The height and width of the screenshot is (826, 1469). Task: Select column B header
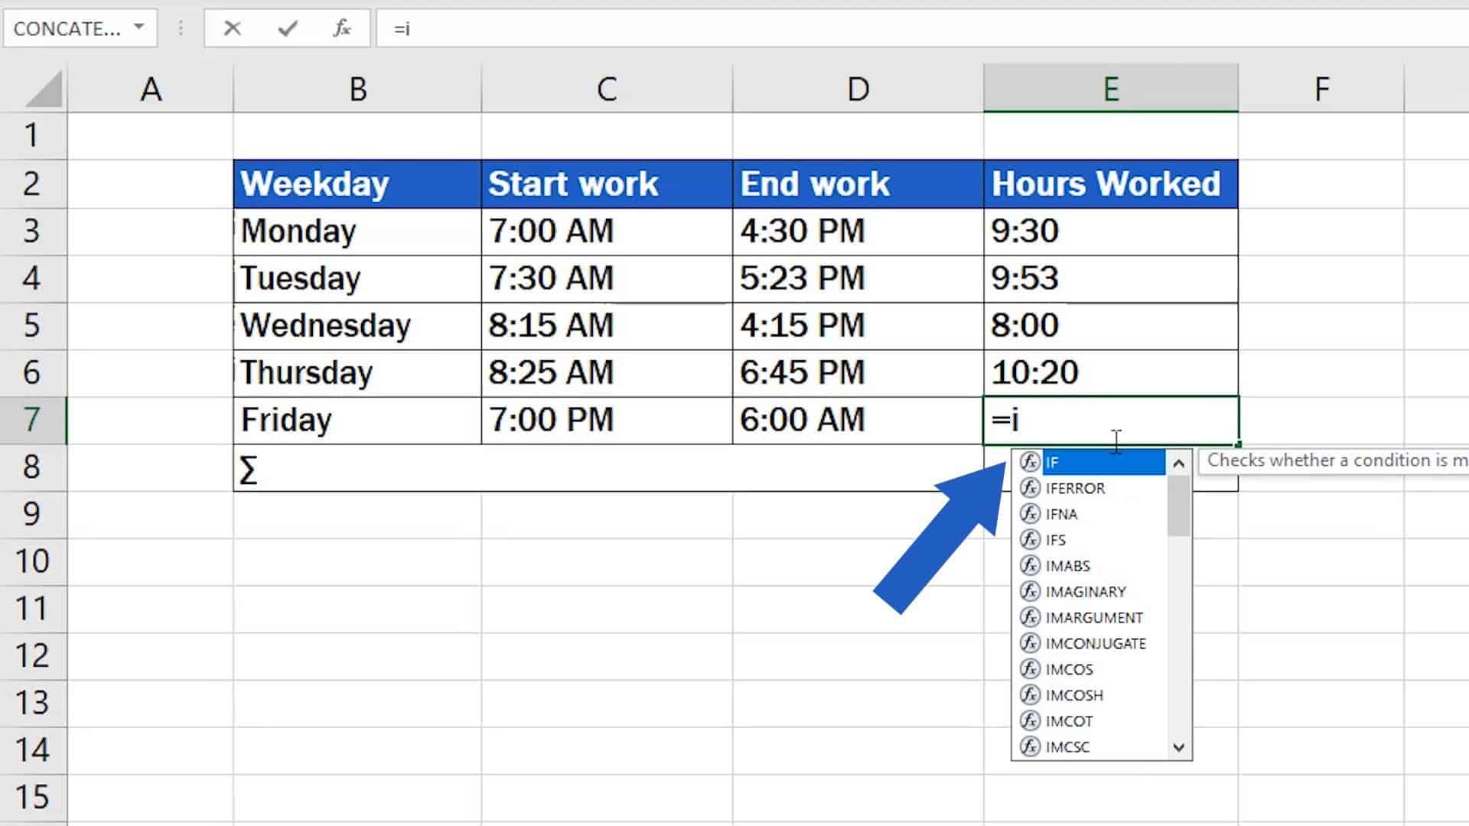pos(357,89)
